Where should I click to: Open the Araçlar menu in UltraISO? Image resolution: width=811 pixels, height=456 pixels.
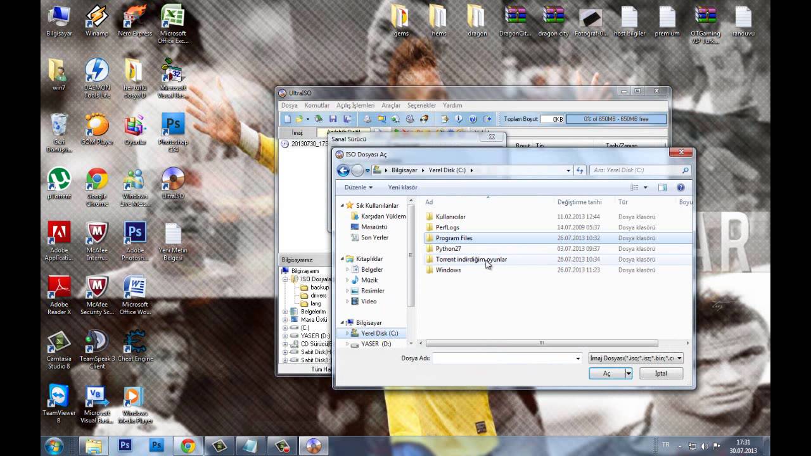(391, 105)
